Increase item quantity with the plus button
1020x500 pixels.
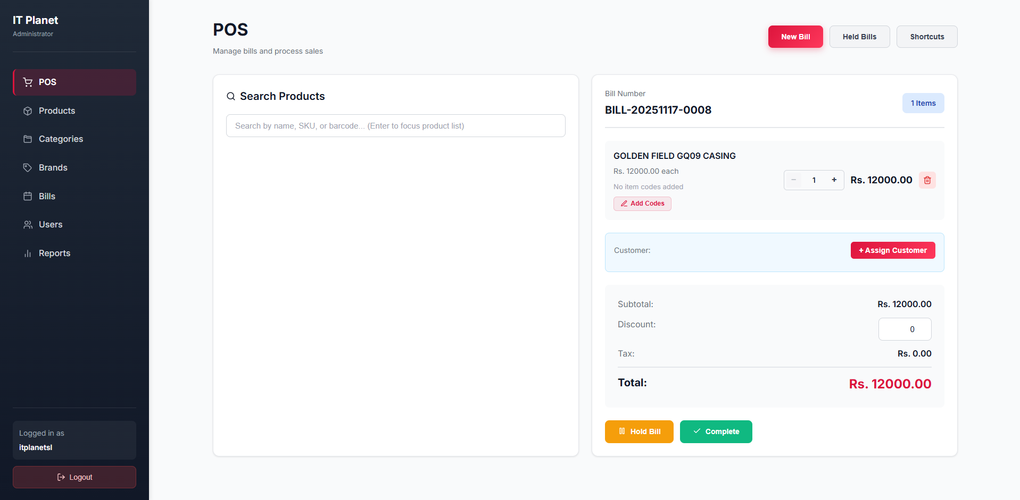[834, 180]
